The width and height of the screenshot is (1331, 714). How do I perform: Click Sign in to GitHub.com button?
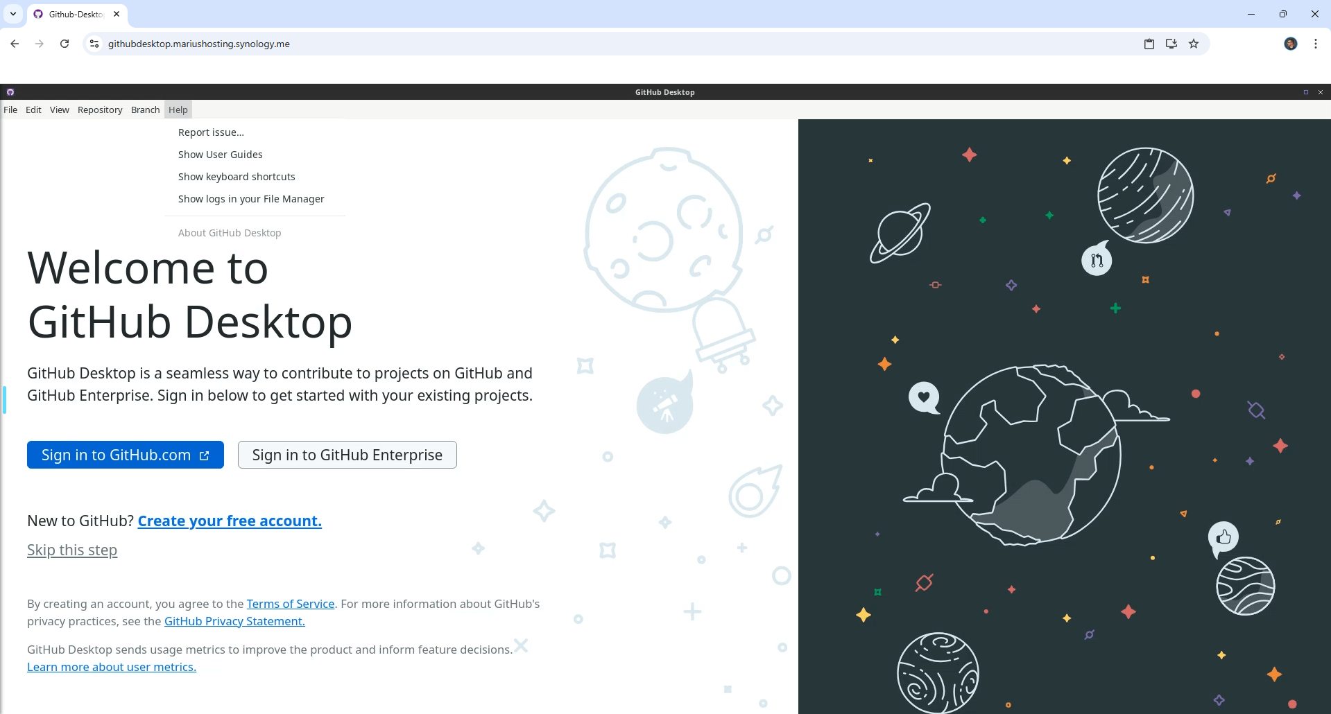click(x=126, y=455)
